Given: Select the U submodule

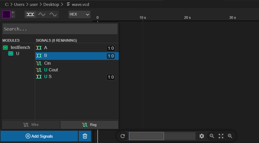Looking at the screenshot, I should [17, 54].
